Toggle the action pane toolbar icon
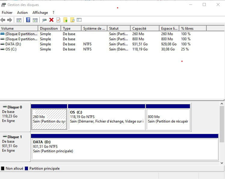This screenshot has height=179, width=225. (x=35, y=20)
